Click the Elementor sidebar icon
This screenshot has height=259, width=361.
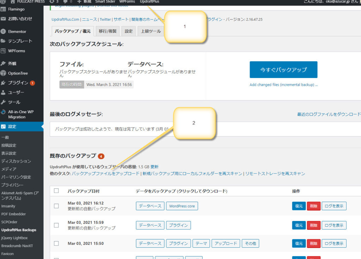tap(3, 31)
